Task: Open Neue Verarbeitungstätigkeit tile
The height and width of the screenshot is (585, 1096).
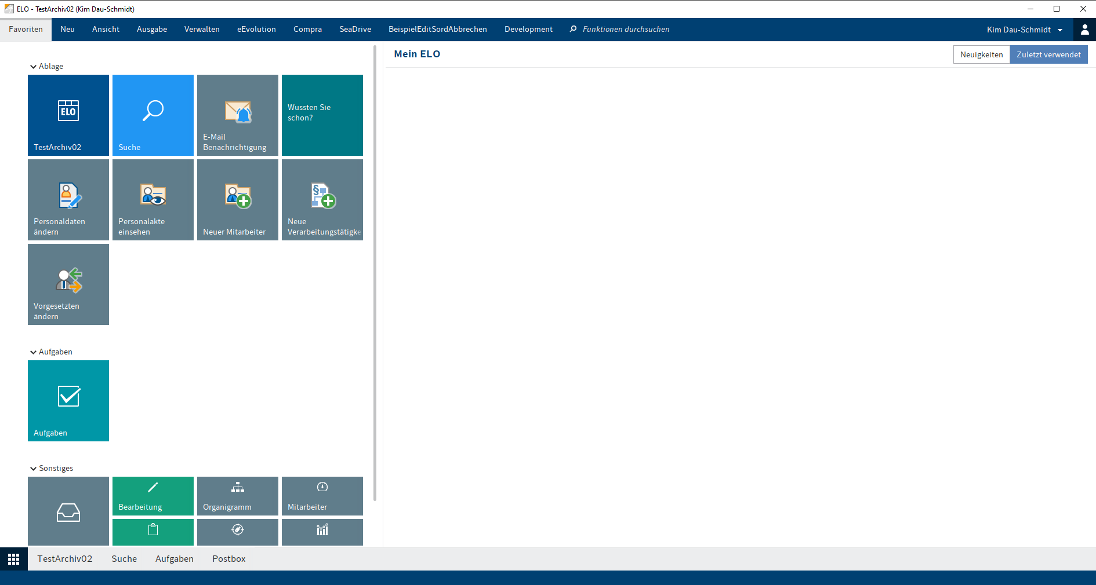Action: point(322,200)
